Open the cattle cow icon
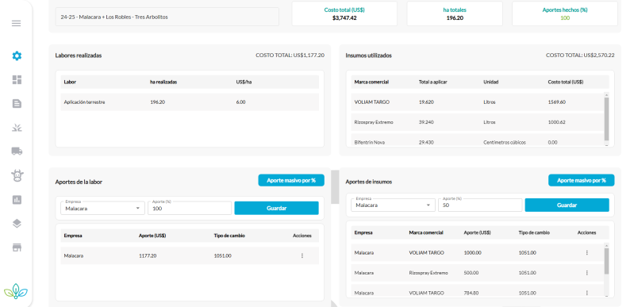The width and height of the screenshot is (634, 307). [17, 175]
